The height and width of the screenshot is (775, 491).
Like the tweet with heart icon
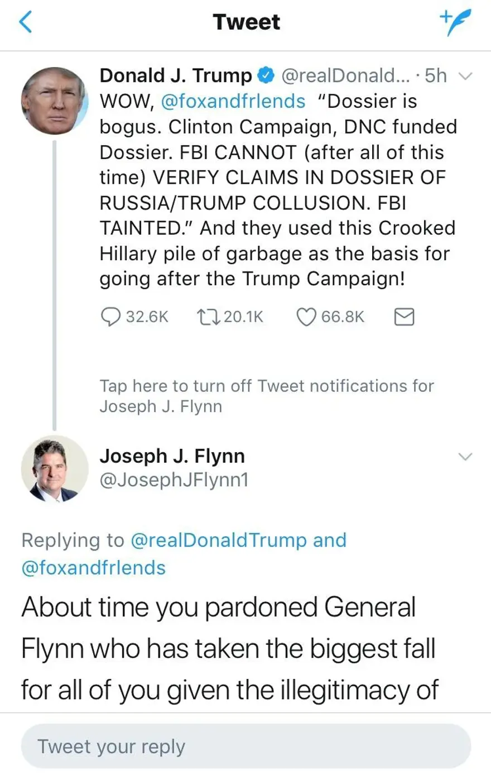point(306,317)
